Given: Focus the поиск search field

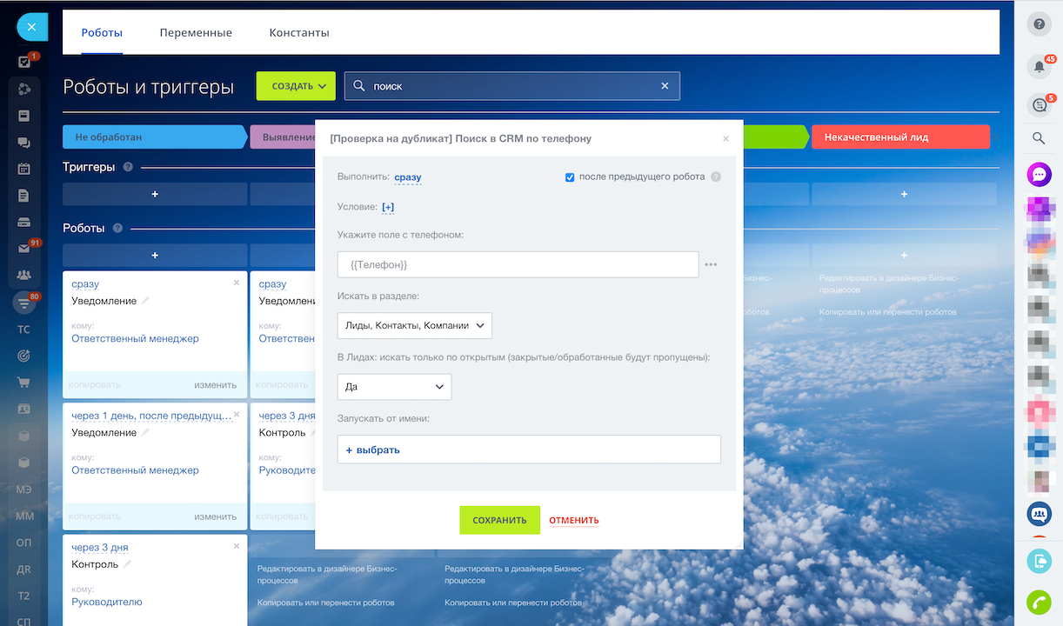Looking at the screenshot, I should (511, 86).
